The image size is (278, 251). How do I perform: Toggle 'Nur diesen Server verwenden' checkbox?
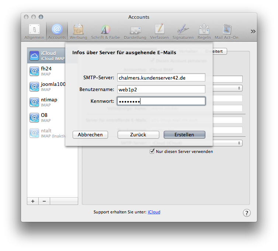(152, 151)
